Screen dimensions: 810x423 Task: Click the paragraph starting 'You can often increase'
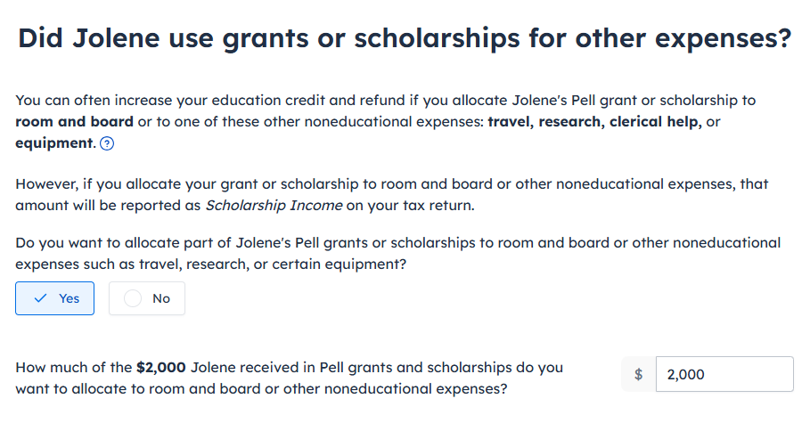pyautogui.click(x=385, y=122)
